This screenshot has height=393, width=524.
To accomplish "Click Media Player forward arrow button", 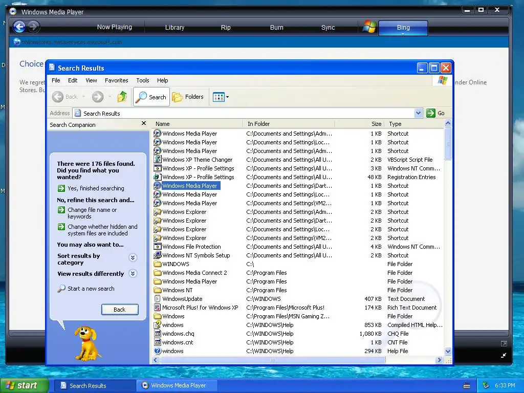I will (x=33, y=27).
